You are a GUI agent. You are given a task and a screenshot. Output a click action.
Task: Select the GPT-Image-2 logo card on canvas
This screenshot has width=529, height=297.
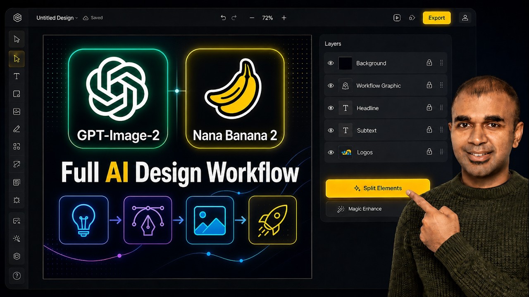point(118,98)
